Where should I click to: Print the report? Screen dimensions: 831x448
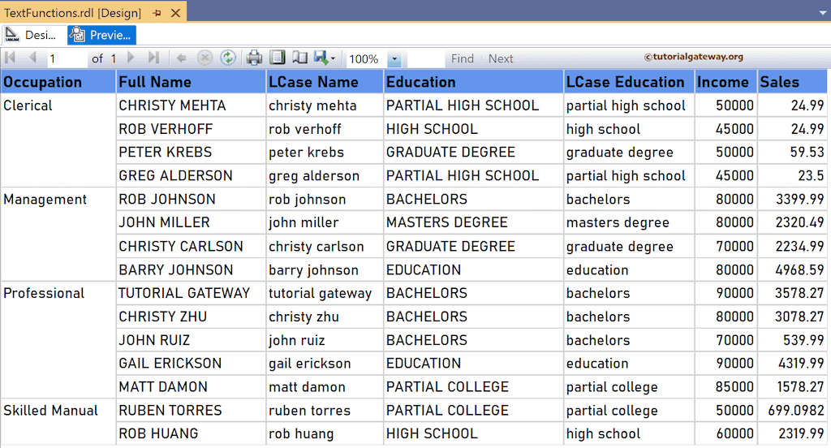254,58
